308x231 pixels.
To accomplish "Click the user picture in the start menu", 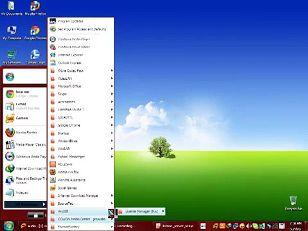I will pos(10,77).
